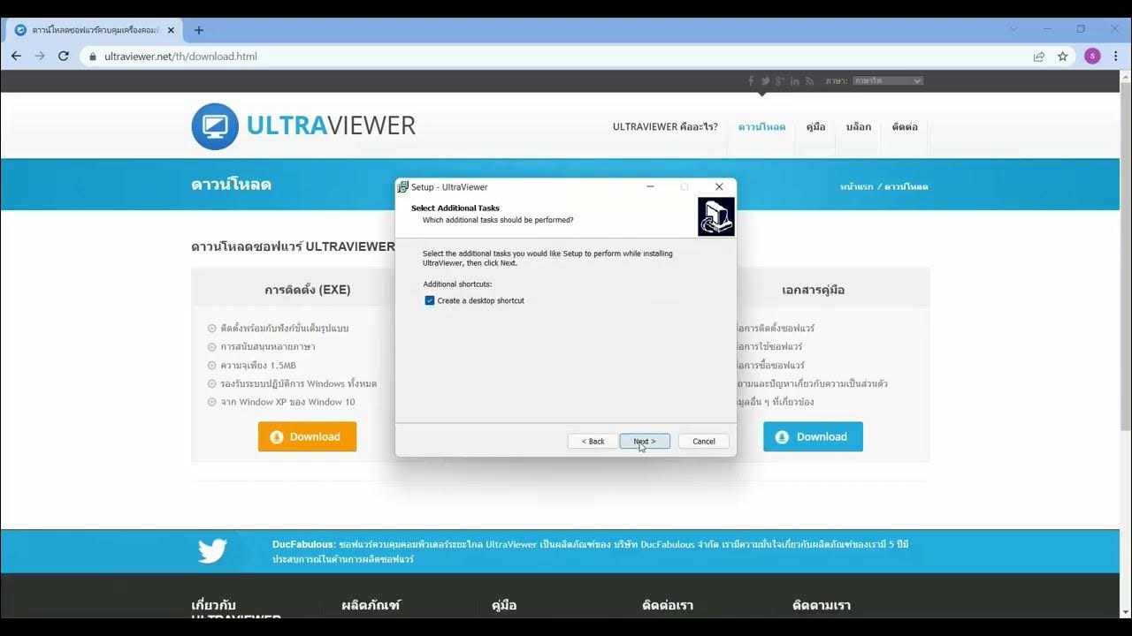Minimize the Setup - UltraViewer window

[x=650, y=186]
